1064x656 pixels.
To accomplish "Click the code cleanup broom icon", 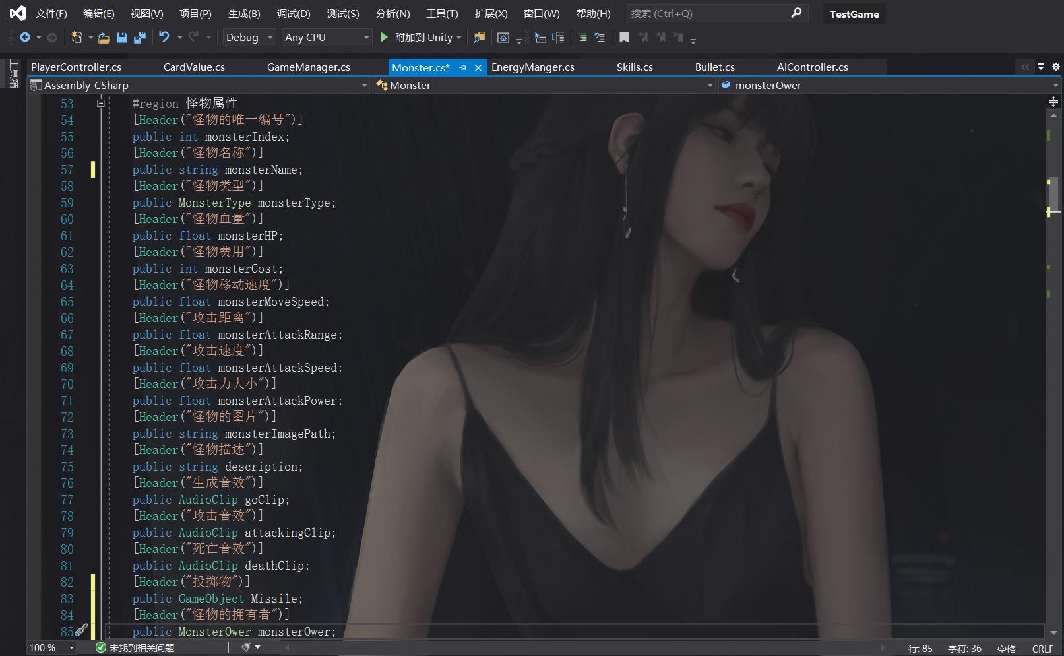I will [x=247, y=647].
